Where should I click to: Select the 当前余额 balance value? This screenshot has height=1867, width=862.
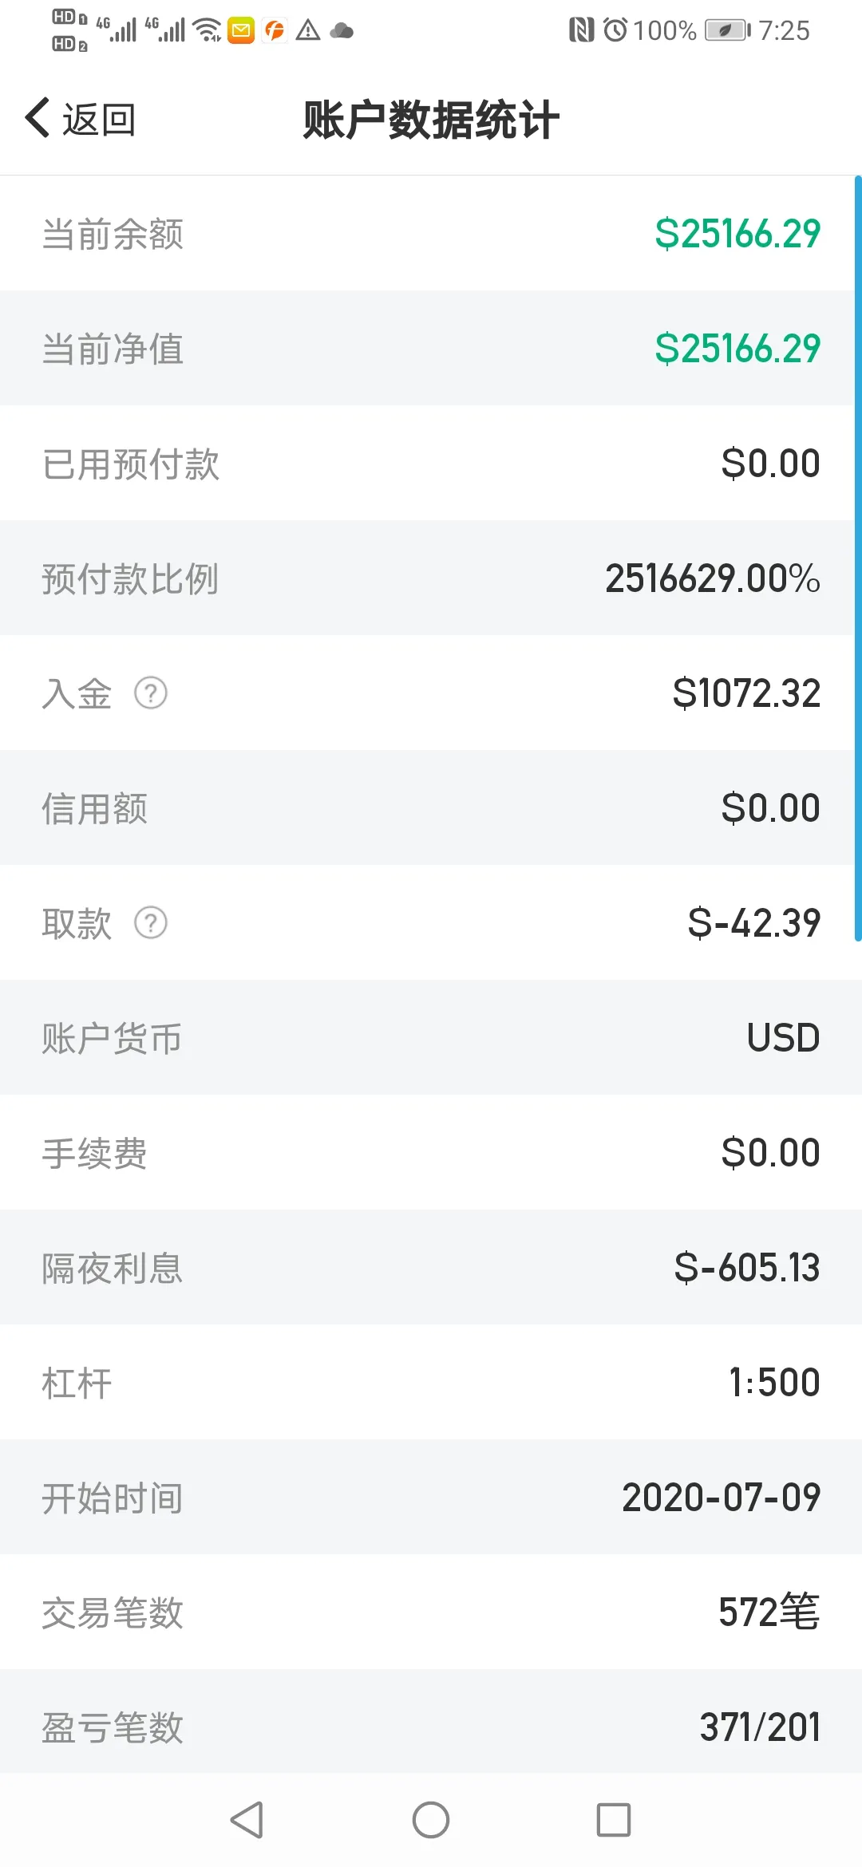click(737, 234)
